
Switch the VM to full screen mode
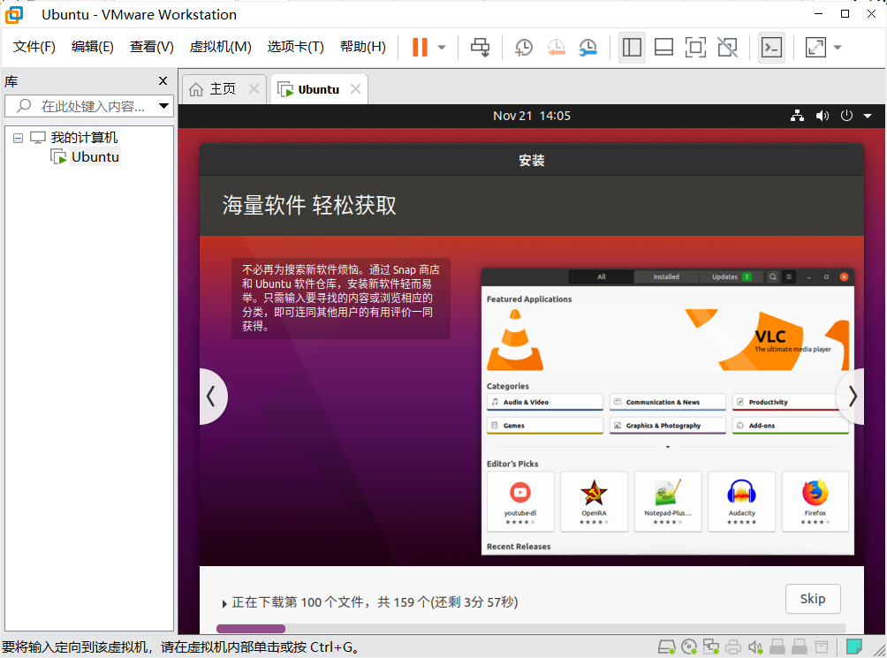click(695, 47)
